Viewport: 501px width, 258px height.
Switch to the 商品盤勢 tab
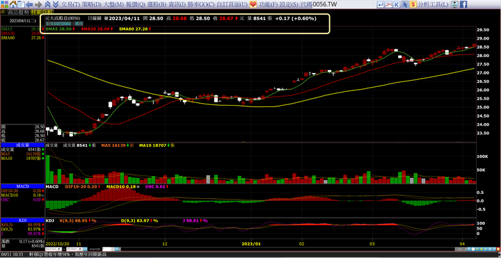click(18, 12)
